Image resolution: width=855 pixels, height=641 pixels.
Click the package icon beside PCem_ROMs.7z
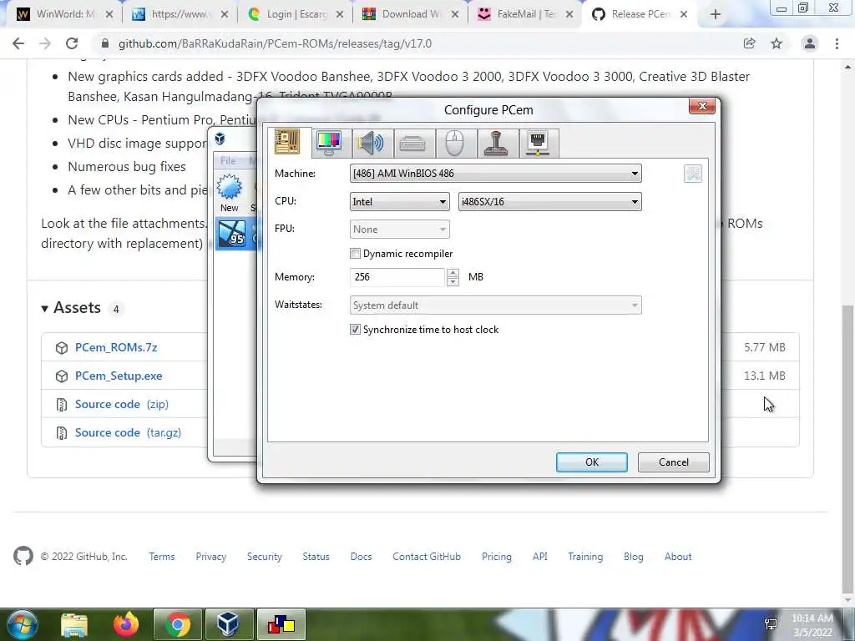pyautogui.click(x=62, y=348)
